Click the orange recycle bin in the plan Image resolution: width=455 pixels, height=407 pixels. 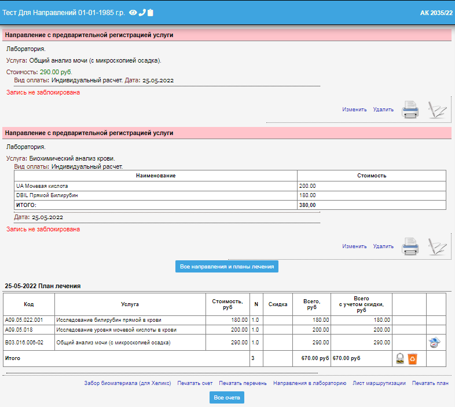coord(412,359)
